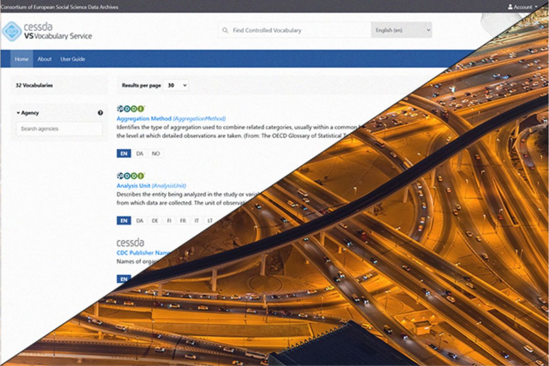549x366 pixels.
Task: Click the Search agencies input field
Action: pyautogui.click(x=59, y=129)
